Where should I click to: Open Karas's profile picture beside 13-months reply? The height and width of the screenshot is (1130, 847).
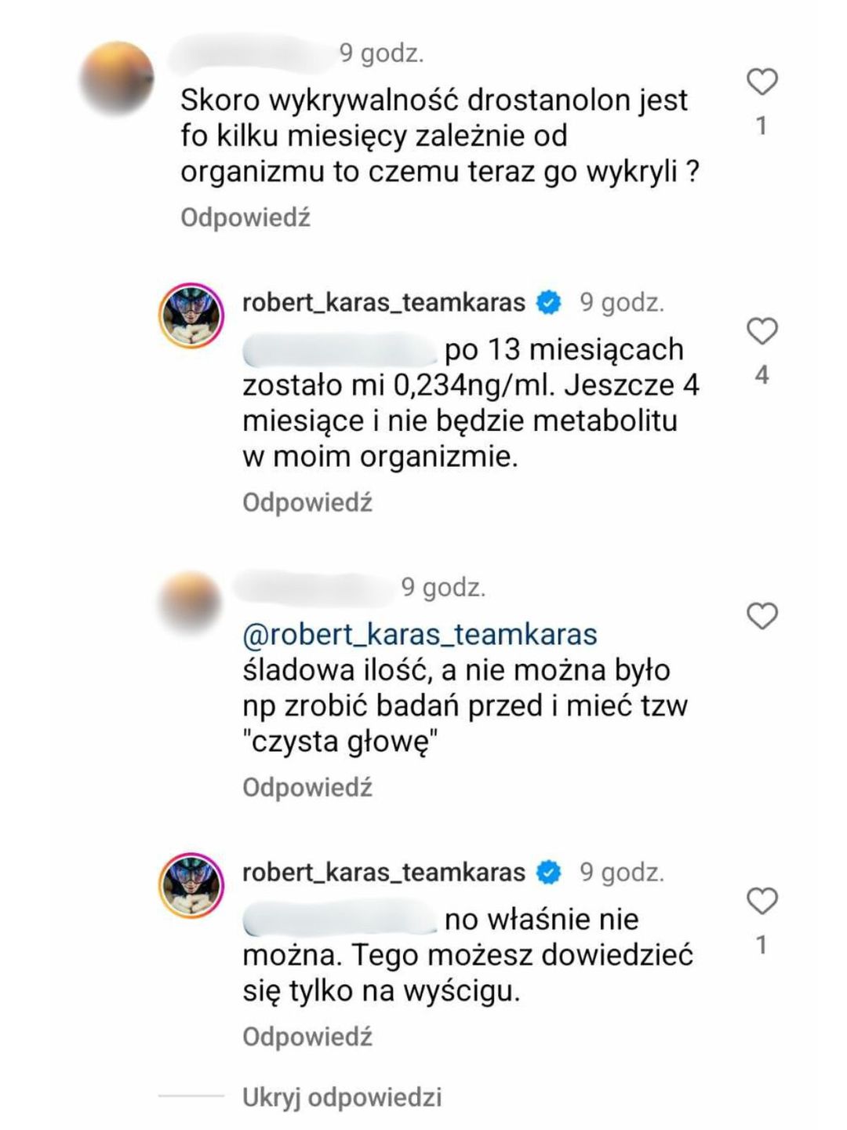pyautogui.click(x=192, y=315)
